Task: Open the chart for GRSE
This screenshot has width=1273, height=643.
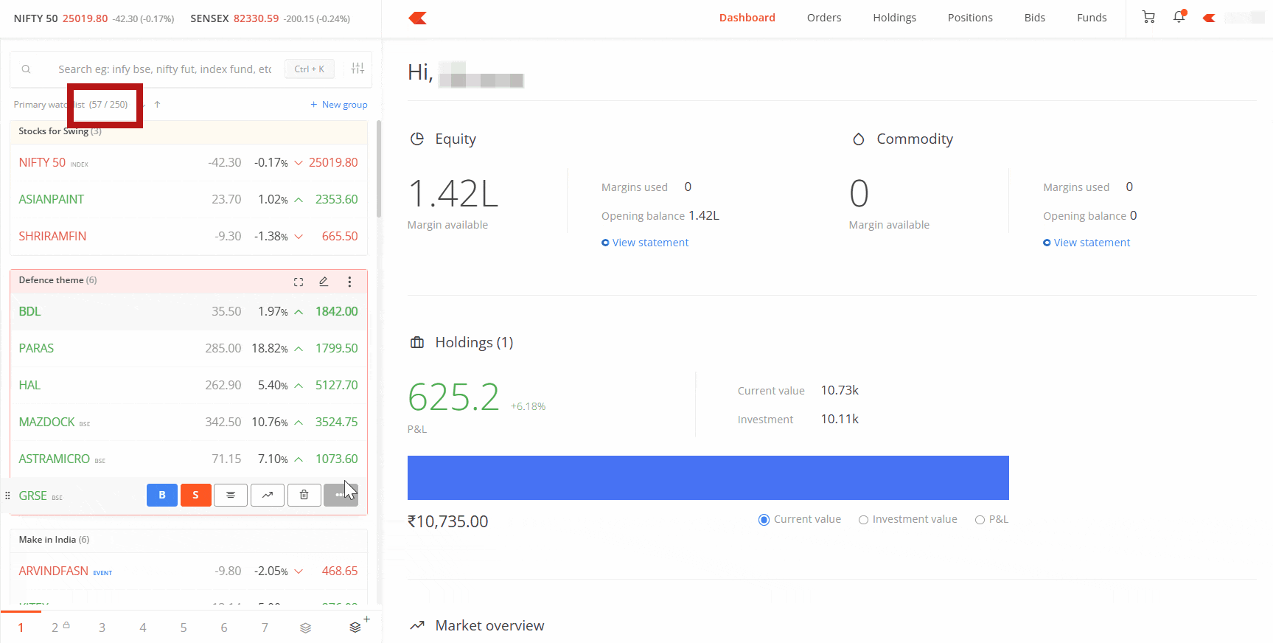Action: 268,495
